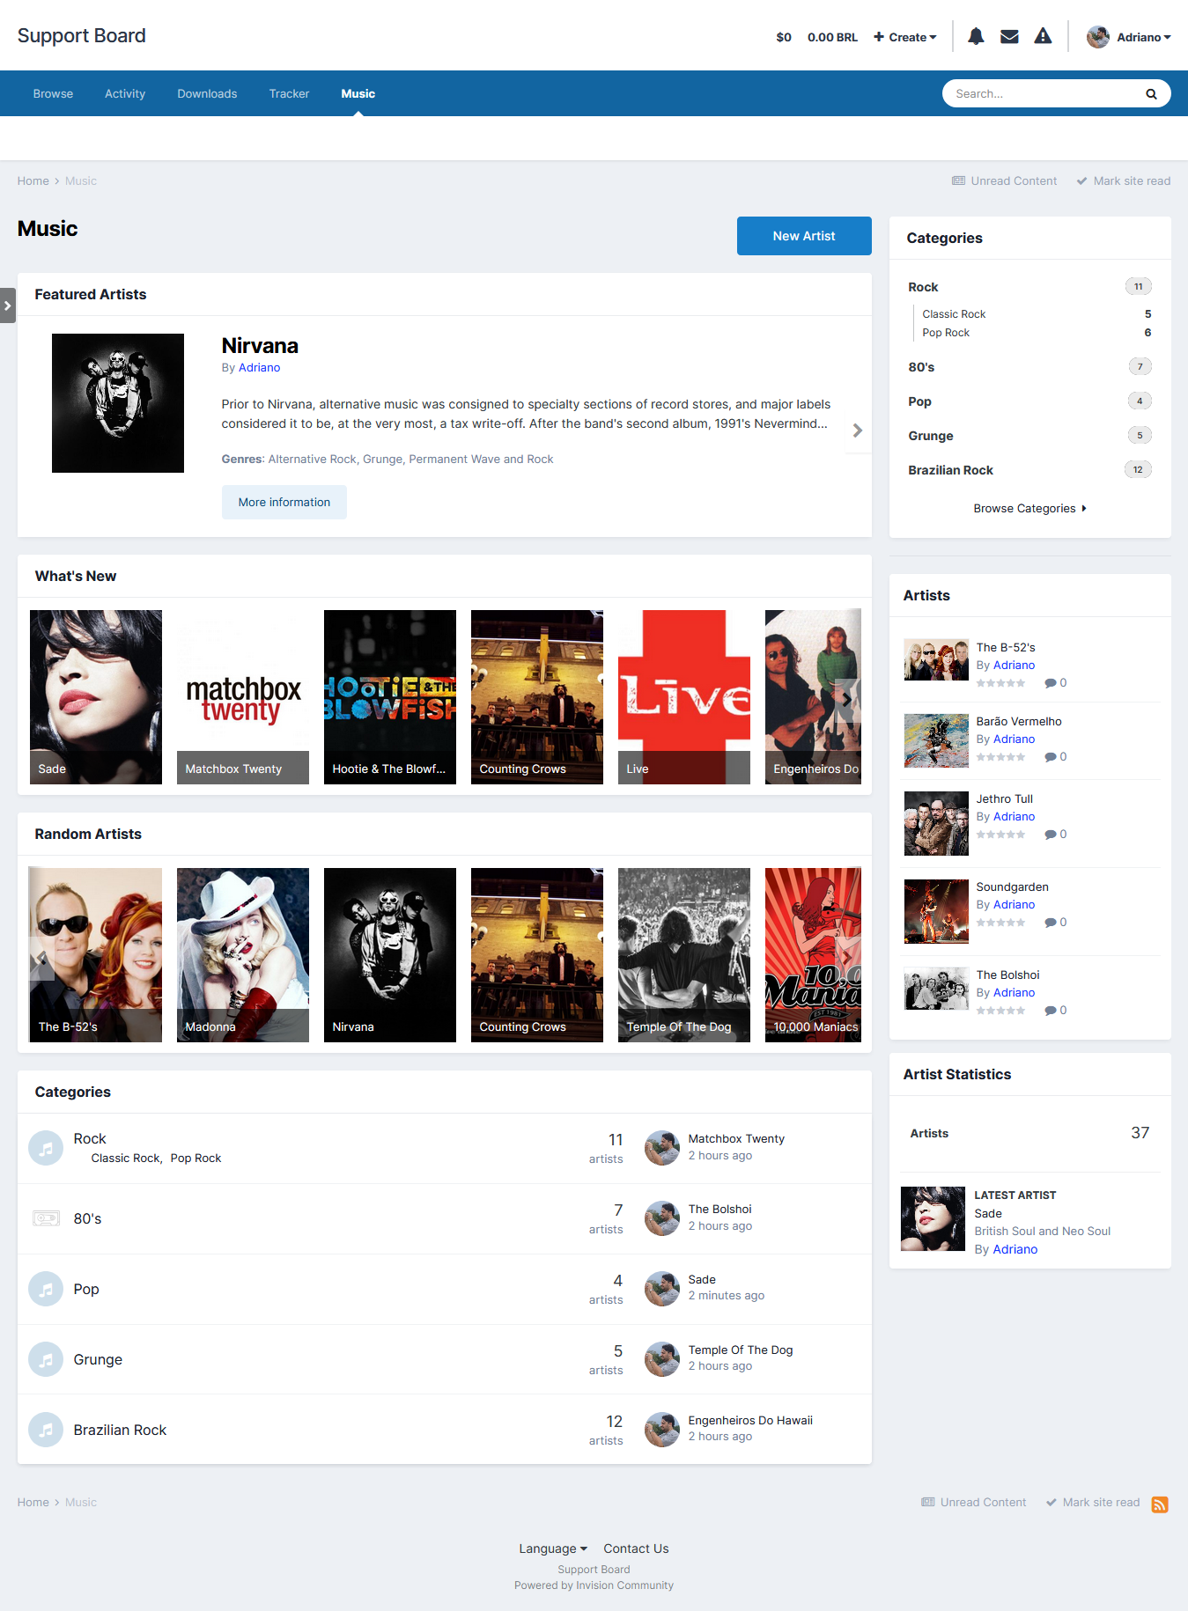Switch to the Downloads tab
Screen dimensions: 1188x1611
pyautogui.click(x=207, y=93)
